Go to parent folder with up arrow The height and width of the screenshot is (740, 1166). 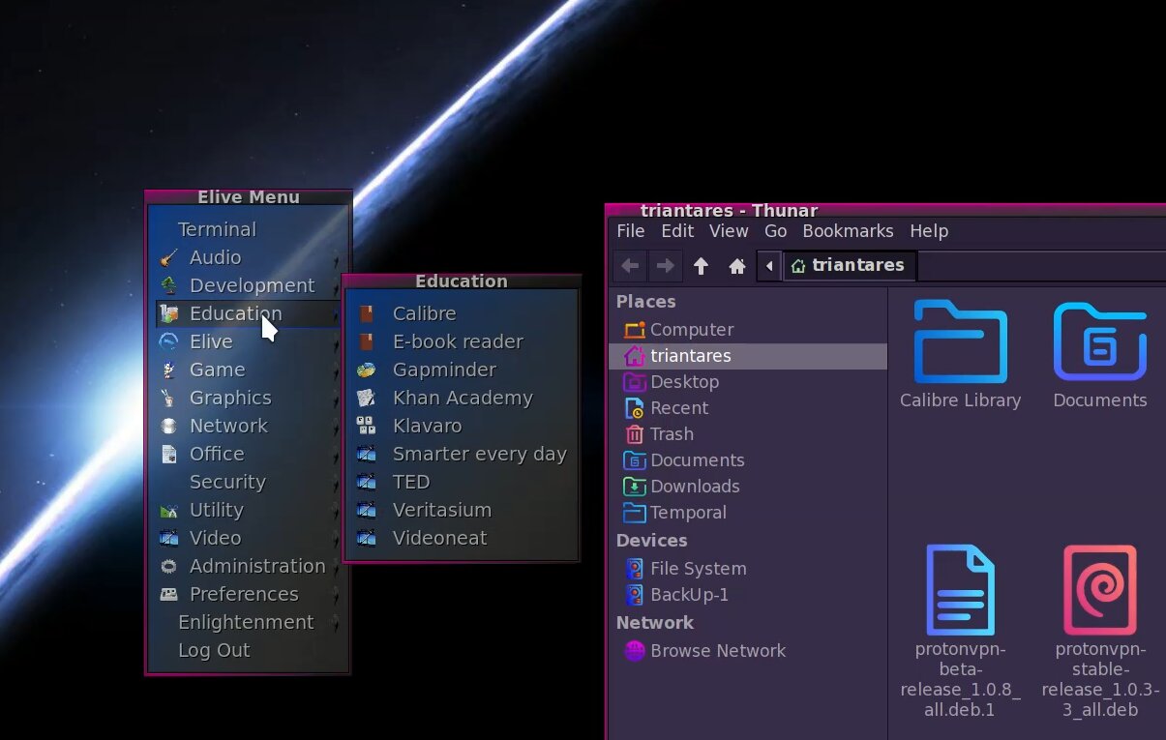pyautogui.click(x=702, y=266)
